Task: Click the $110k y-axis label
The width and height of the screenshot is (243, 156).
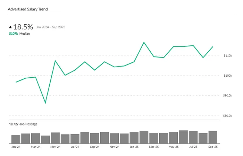Action: pos(227,56)
